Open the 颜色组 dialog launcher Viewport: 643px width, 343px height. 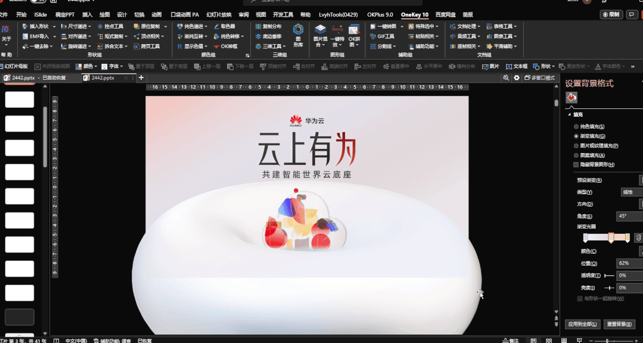(247, 55)
